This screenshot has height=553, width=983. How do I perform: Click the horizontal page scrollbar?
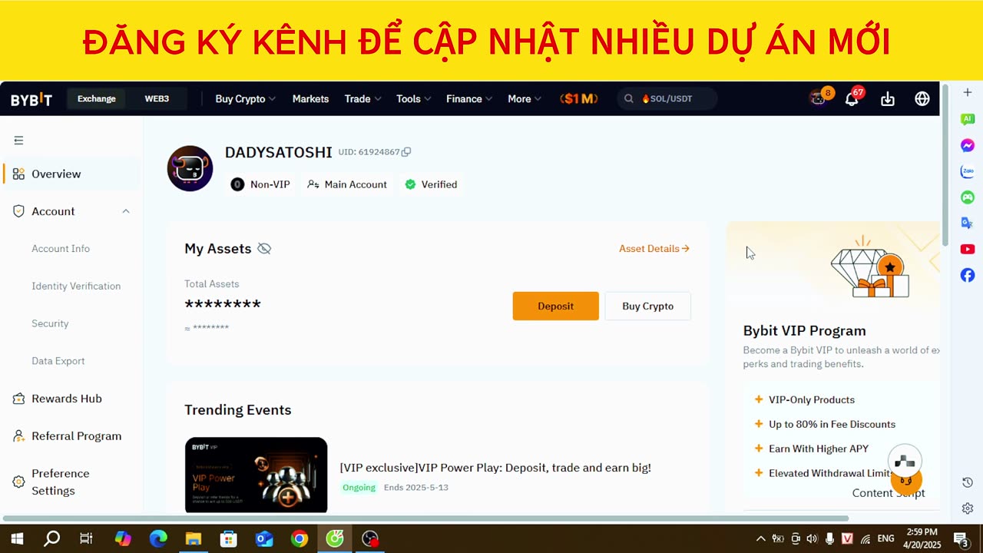425,518
